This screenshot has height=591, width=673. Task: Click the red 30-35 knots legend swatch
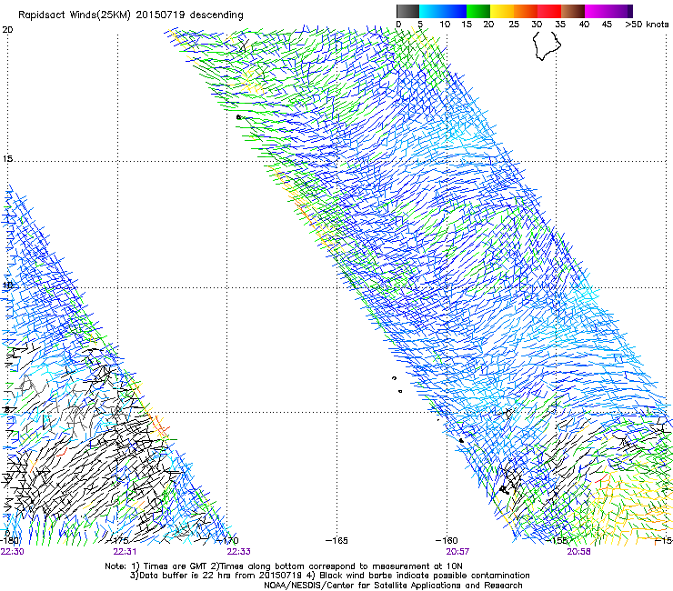click(549, 11)
